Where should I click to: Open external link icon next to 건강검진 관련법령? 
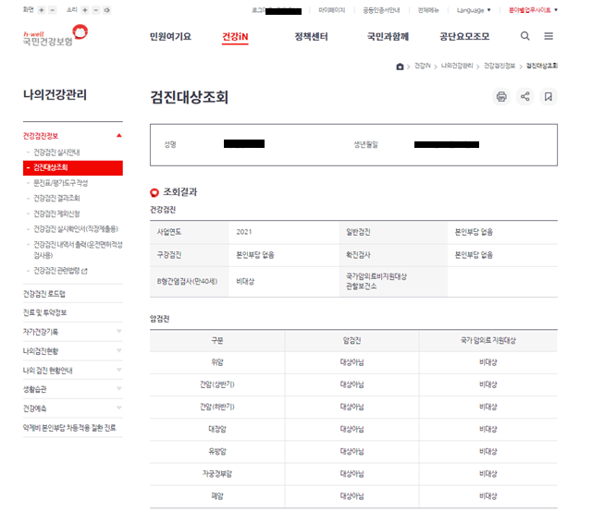click(84, 272)
